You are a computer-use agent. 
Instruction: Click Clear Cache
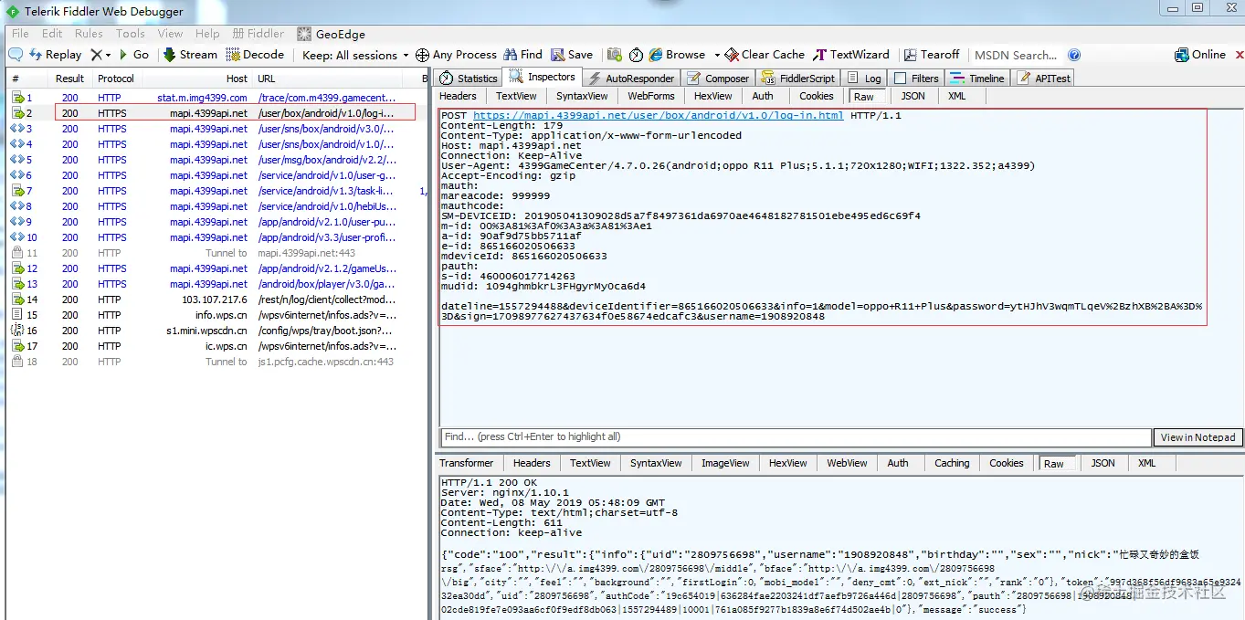765,55
